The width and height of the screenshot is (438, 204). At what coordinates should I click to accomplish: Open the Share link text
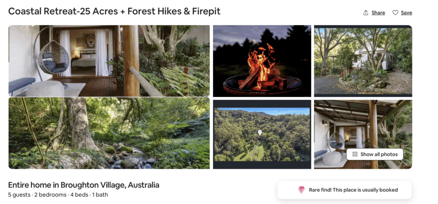coord(378,13)
